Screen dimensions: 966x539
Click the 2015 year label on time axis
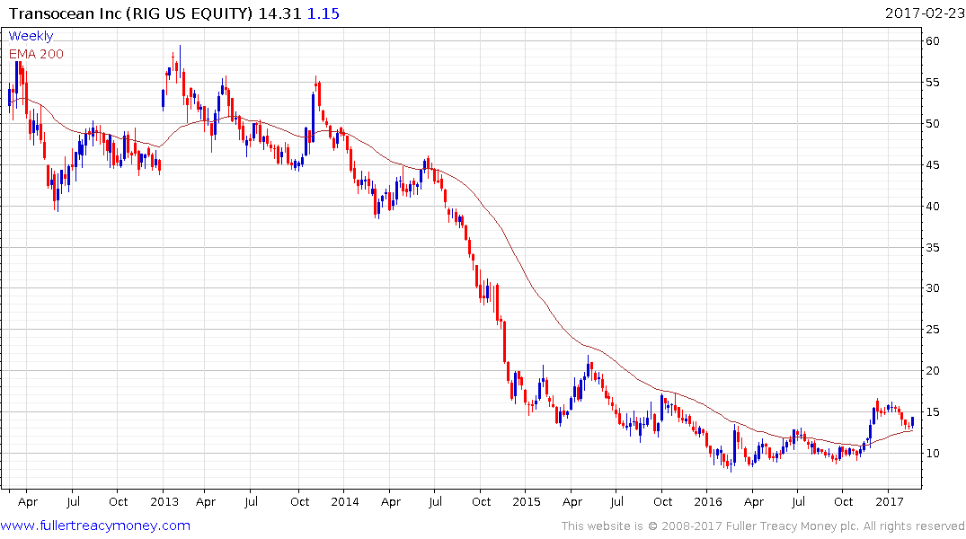[527, 502]
